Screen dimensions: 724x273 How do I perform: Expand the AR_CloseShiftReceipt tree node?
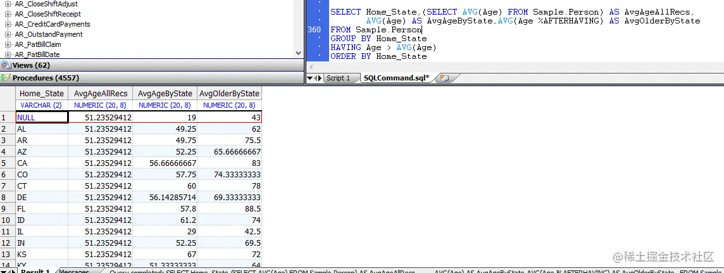pyautogui.click(x=8, y=14)
